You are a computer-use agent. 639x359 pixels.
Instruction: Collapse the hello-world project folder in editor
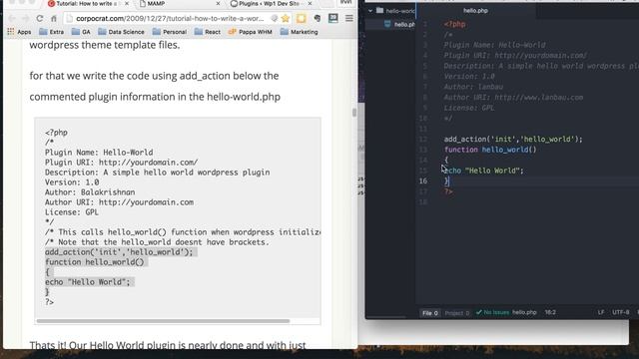click(370, 11)
